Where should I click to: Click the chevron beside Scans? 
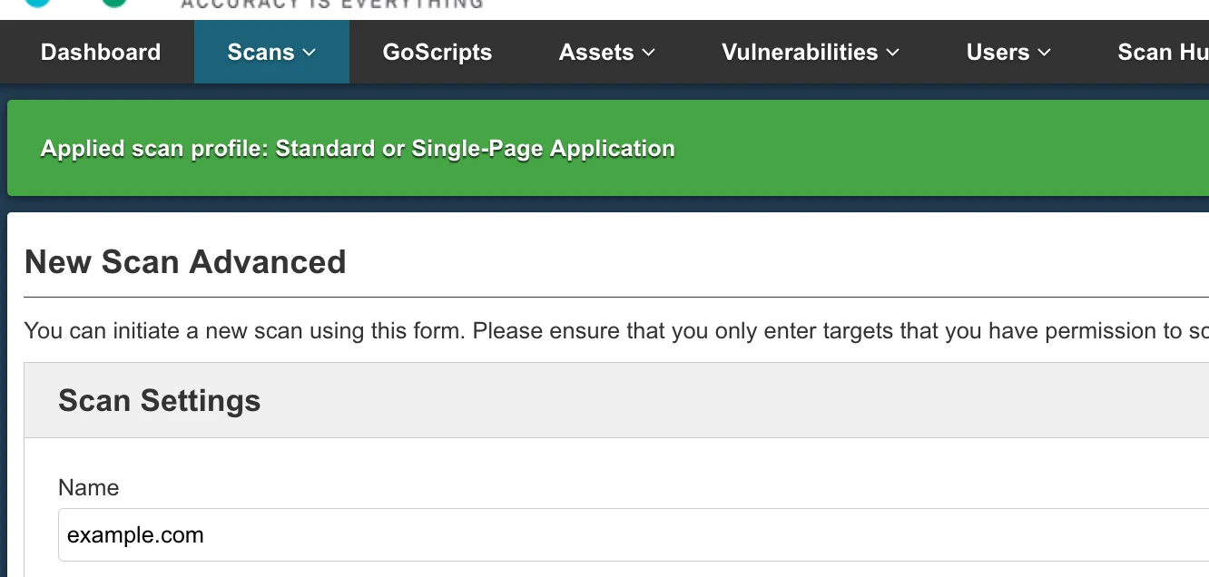pos(310,53)
